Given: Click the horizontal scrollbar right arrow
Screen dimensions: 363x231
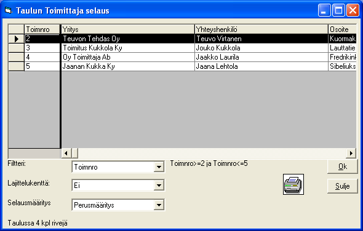Looking at the screenshot, I should [351, 153].
